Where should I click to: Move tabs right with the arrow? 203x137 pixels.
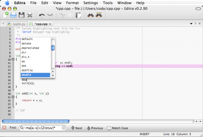point(196,24)
